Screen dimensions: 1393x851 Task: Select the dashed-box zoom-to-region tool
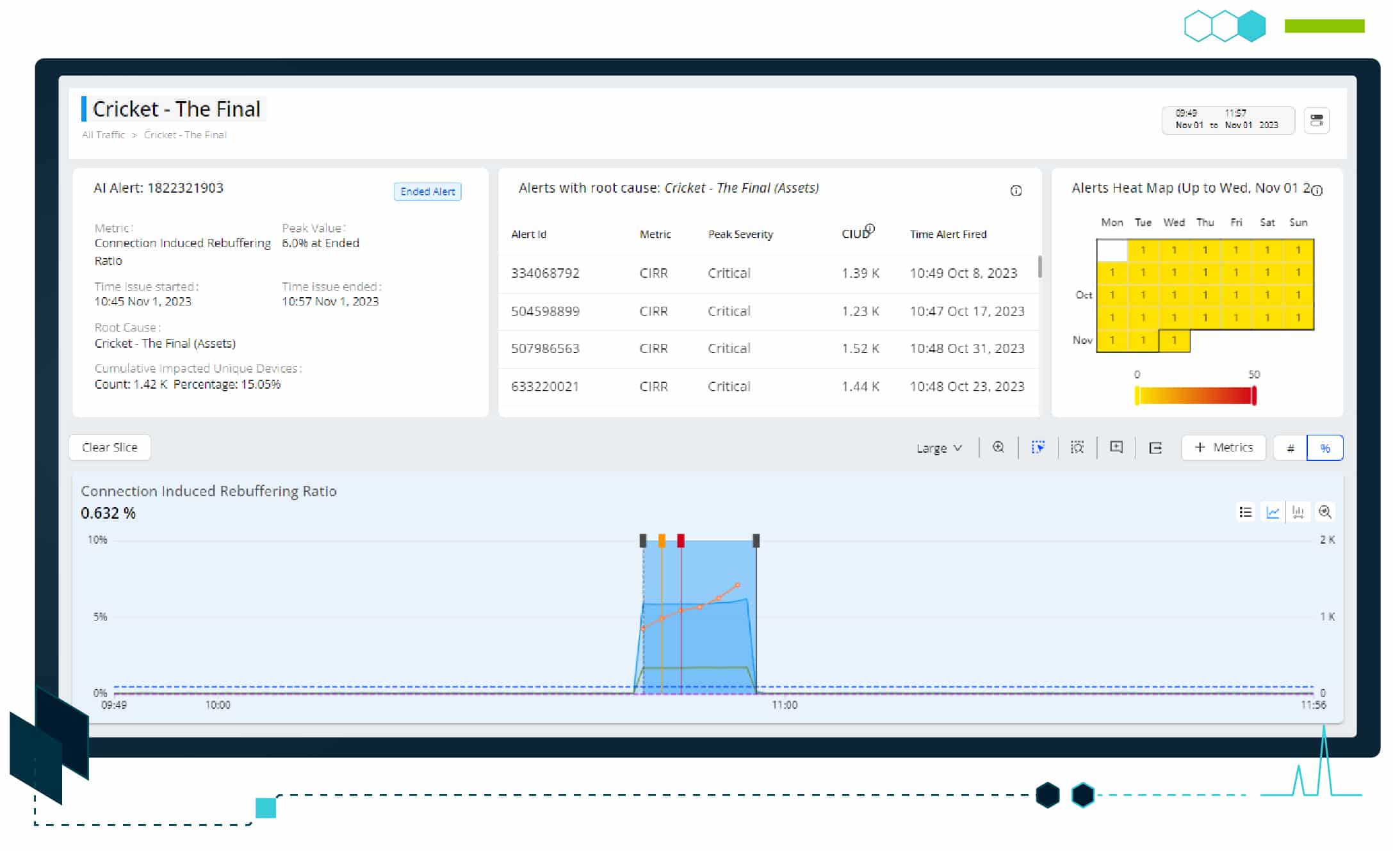tap(1077, 448)
